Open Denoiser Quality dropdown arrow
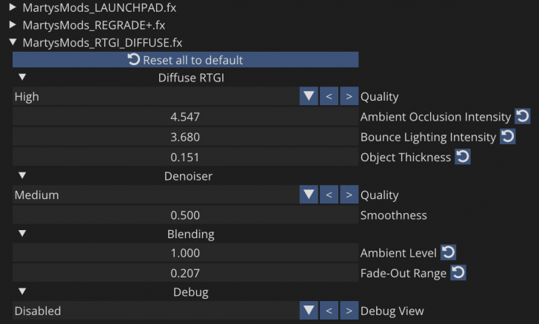Screen dimensions: 539x324 point(309,195)
